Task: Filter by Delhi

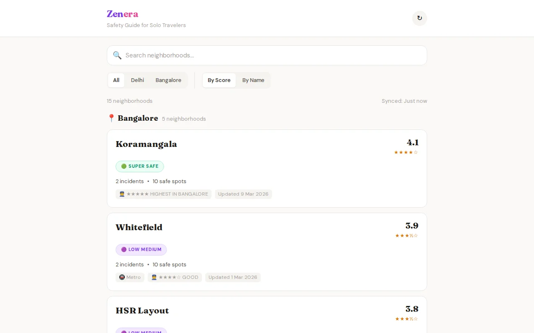Action: 137,80
